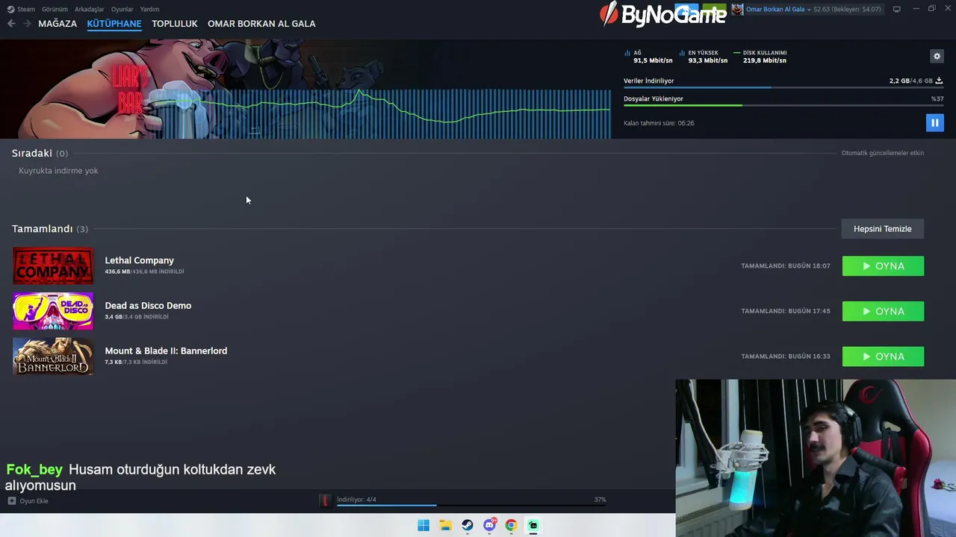This screenshot has height=537, width=956.
Task: Click Kalan tahmini süre: 06:26 text
Action: pyautogui.click(x=659, y=123)
